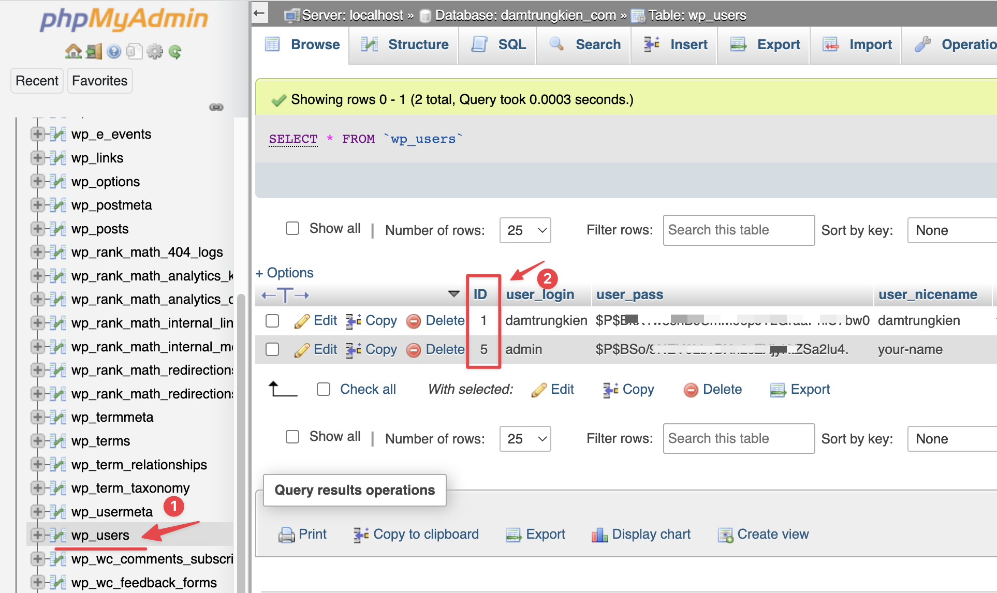Sort by the user_pass column header
The height and width of the screenshot is (593, 997).
coord(629,294)
